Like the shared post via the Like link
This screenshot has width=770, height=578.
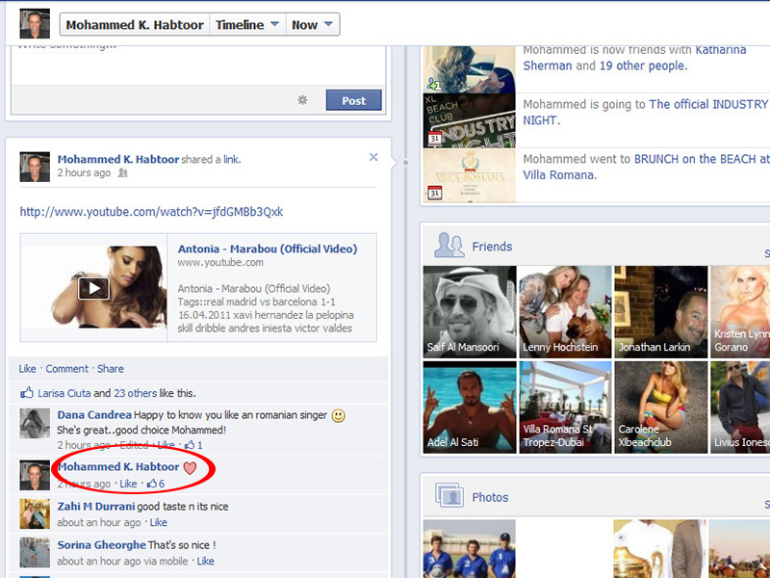point(27,369)
